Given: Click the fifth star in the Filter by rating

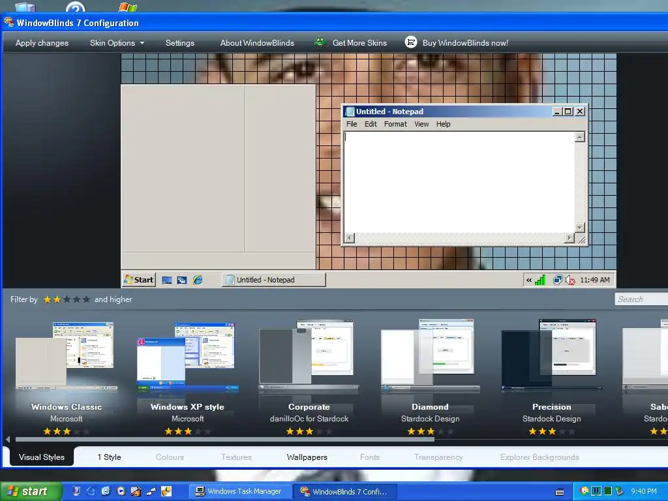Looking at the screenshot, I should tap(87, 299).
